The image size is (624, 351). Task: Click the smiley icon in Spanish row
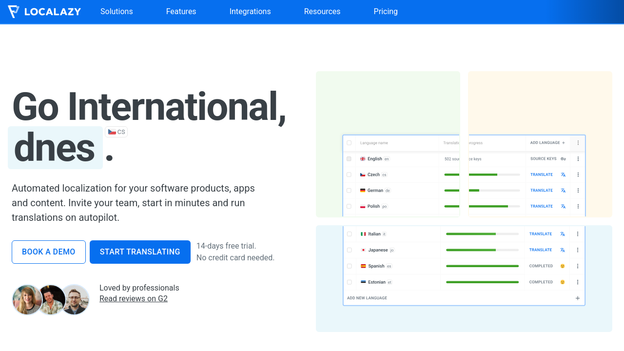pyautogui.click(x=563, y=266)
